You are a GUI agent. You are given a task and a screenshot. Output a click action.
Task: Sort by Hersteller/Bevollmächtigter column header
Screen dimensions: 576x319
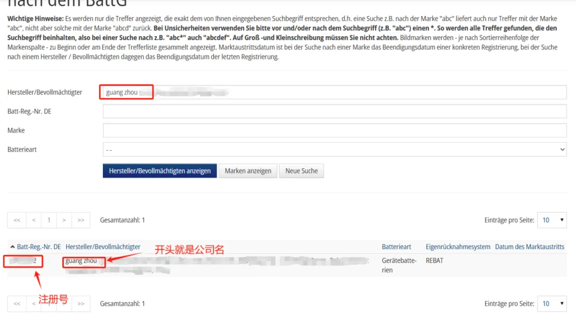pos(103,247)
